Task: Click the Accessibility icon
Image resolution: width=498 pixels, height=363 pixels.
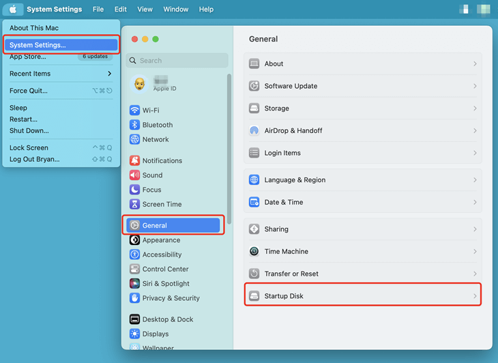Action: 134,255
